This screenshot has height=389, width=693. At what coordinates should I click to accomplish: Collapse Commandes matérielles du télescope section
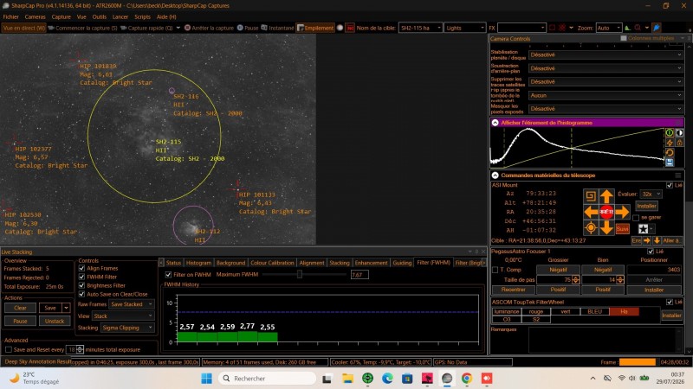495,175
